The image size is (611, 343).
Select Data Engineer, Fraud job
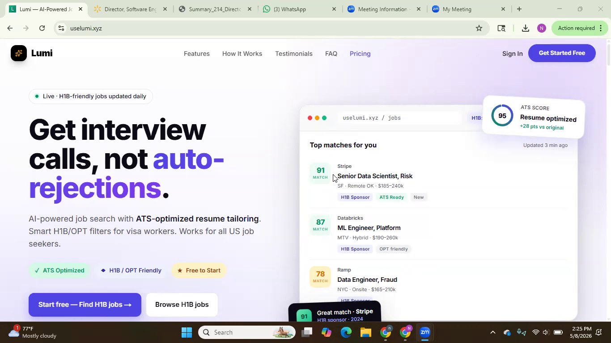[367, 280]
